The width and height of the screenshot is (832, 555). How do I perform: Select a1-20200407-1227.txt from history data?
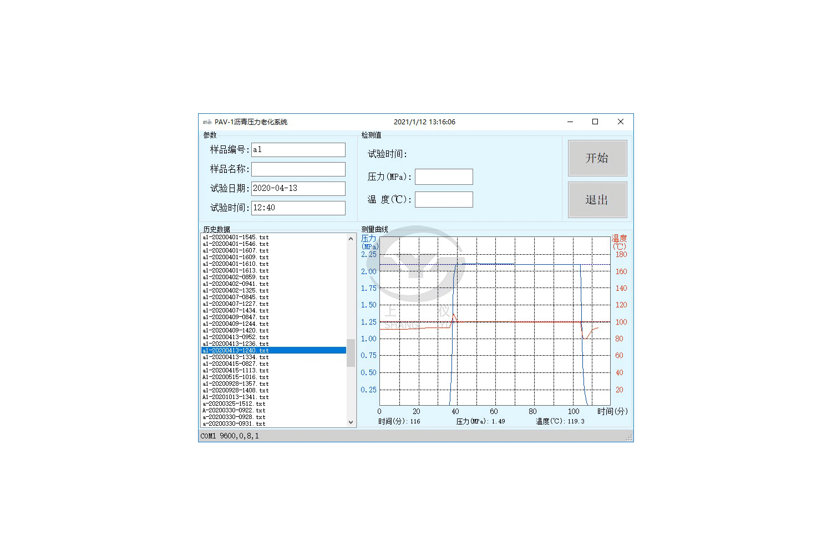tap(236, 304)
